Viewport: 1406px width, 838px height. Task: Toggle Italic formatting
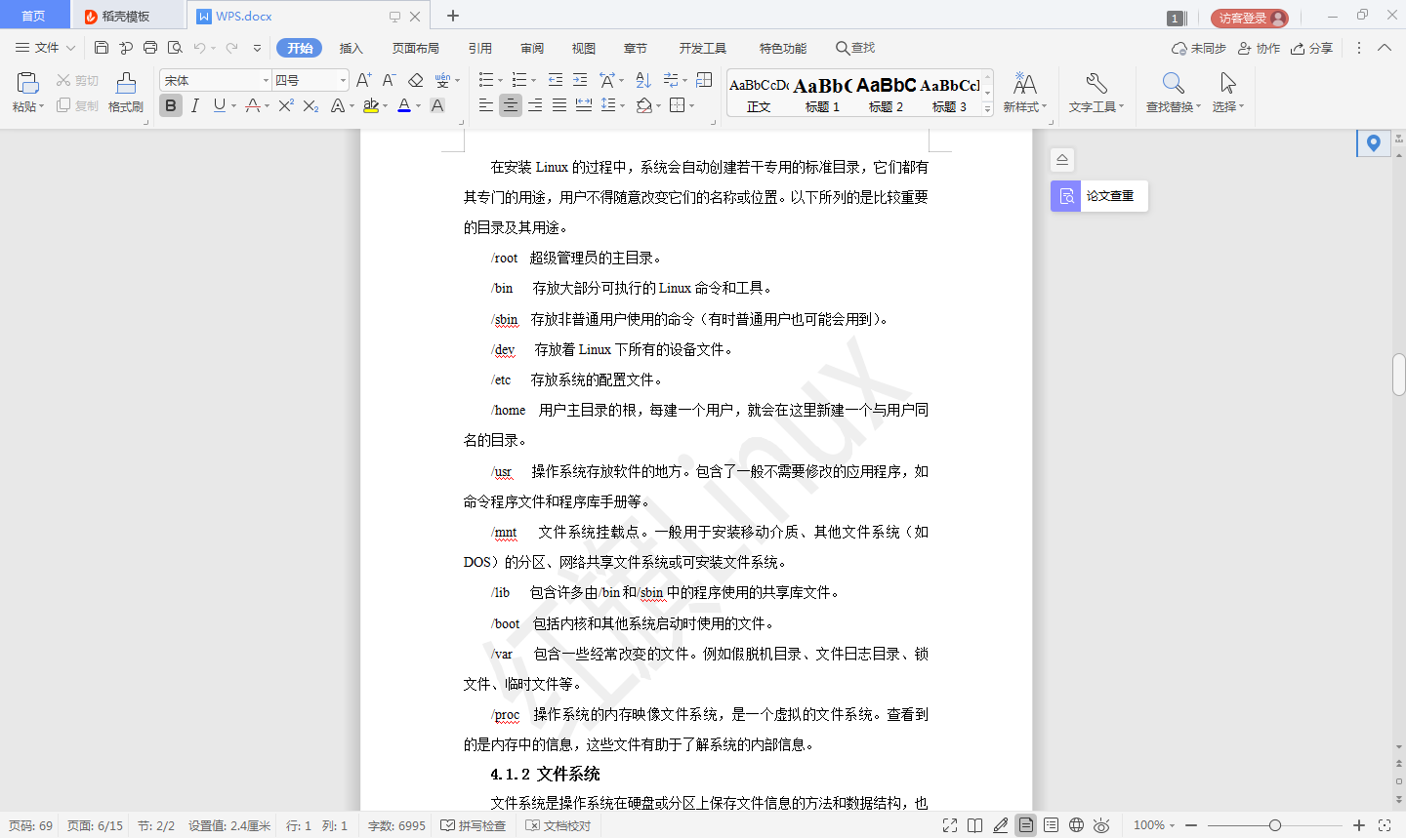pyautogui.click(x=195, y=105)
